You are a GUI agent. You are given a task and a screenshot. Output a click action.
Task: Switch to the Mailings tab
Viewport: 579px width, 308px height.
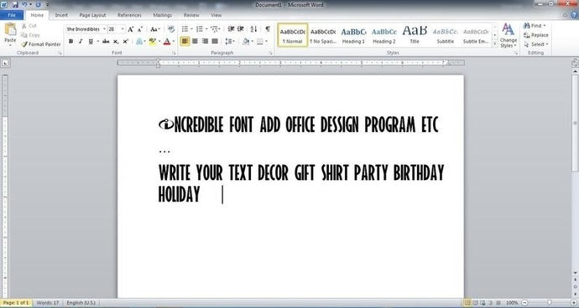163,15
